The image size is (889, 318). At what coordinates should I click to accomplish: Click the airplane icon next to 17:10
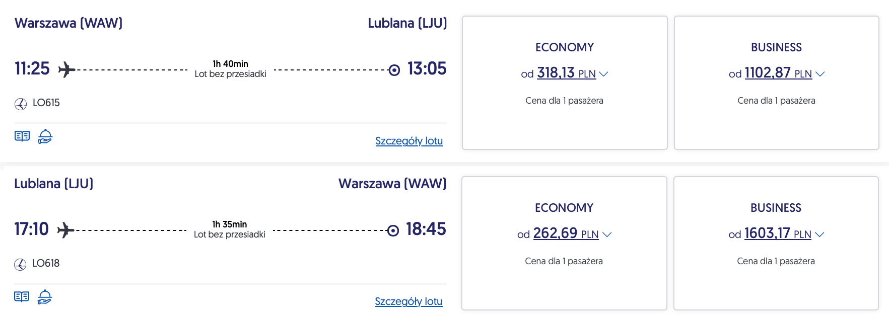tap(65, 230)
